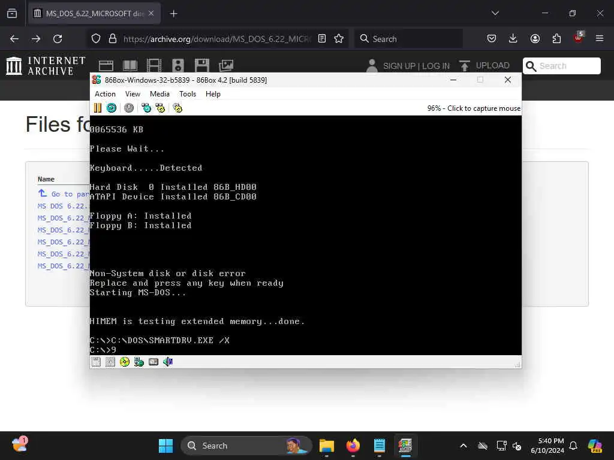Click the Ctrl+Alt+Esc toolbar icon

pyautogui.click(x=160, y=108)
